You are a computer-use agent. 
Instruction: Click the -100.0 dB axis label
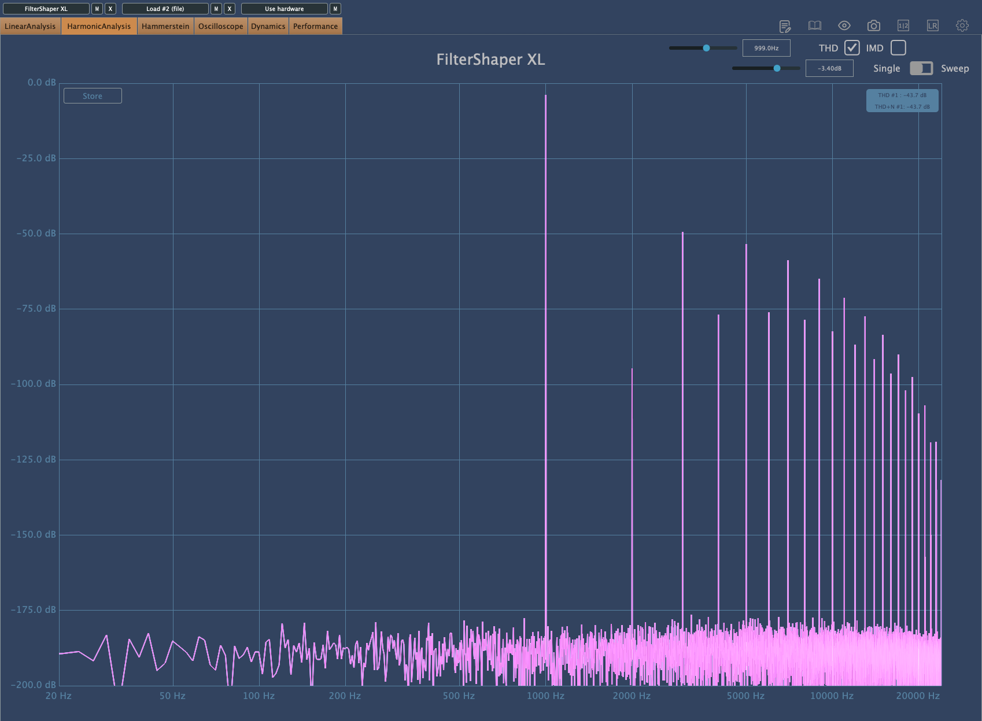pos(34,384)
